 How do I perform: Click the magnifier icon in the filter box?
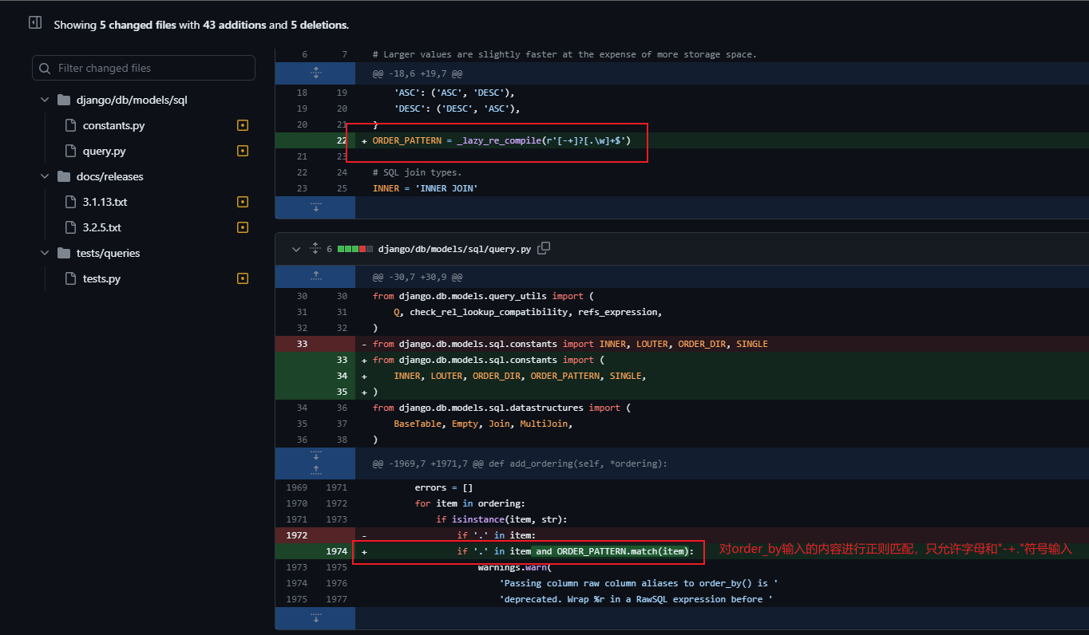coord(44,68)
